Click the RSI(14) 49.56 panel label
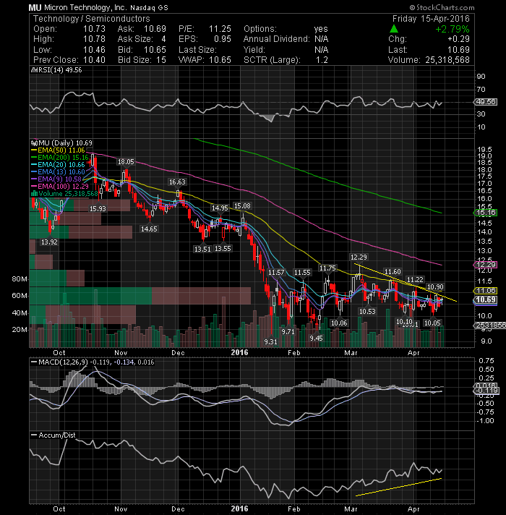Viewport: 506px width, 515px height. 60,70
